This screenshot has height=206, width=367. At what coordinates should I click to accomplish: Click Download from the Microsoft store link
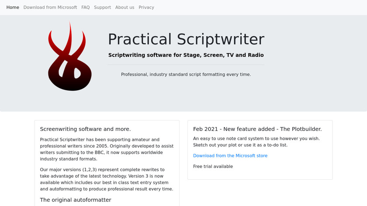[x=230, y=156]
